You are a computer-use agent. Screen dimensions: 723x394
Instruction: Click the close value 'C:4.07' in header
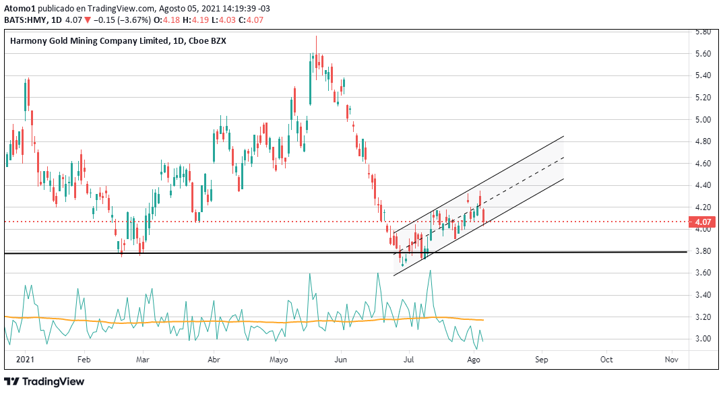(251, 20)
